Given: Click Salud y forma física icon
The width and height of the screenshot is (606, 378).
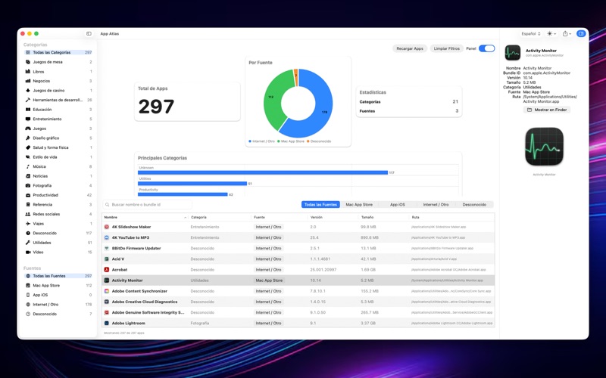Looking at the screenshot, I should 28,147.
